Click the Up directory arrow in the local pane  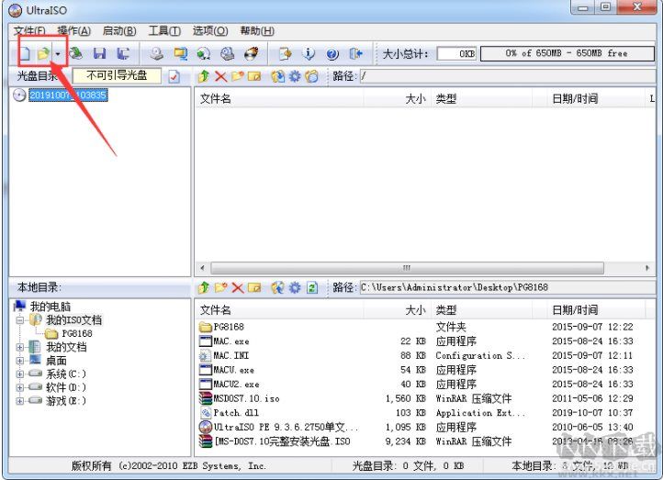(204, 287)
